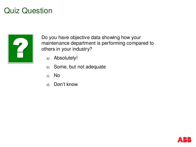
Task: Click the text "others in your industry?"
Action: click(67, 49)
